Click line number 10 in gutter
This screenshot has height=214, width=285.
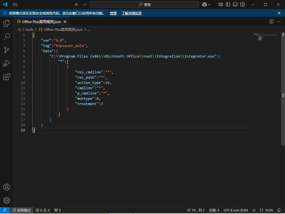(23, 83)
